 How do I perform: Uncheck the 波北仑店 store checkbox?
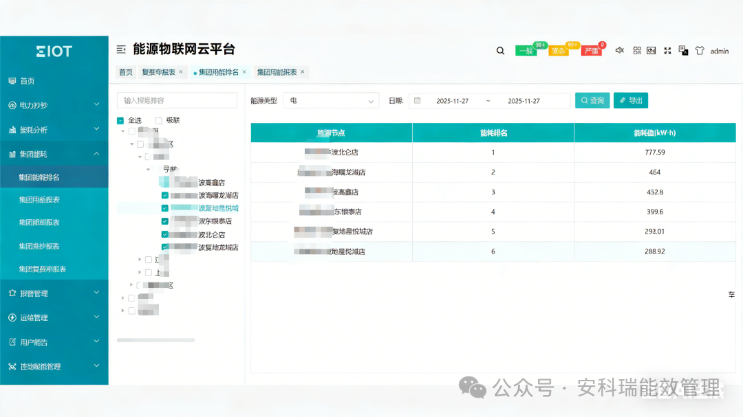164,234
